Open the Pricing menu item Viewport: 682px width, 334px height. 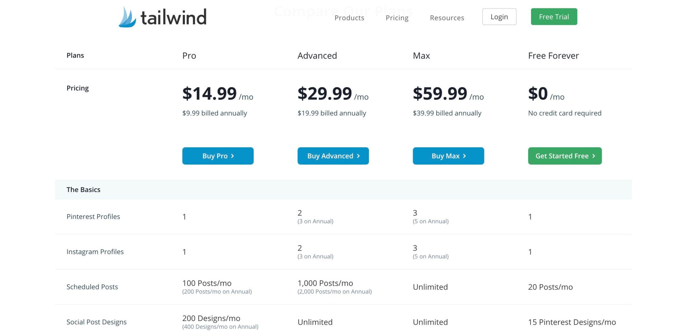(x=397, y=18)
